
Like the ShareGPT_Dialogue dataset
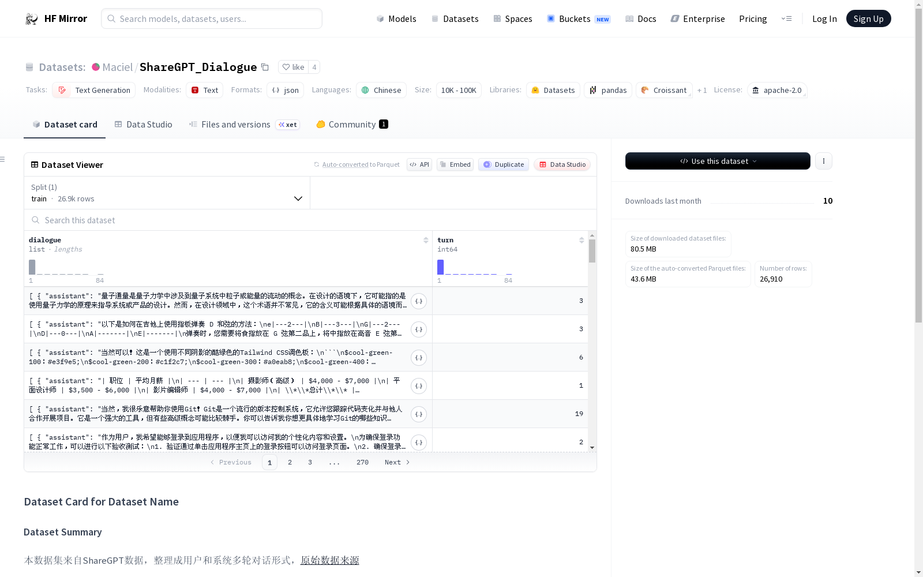(x=293, y=67)
